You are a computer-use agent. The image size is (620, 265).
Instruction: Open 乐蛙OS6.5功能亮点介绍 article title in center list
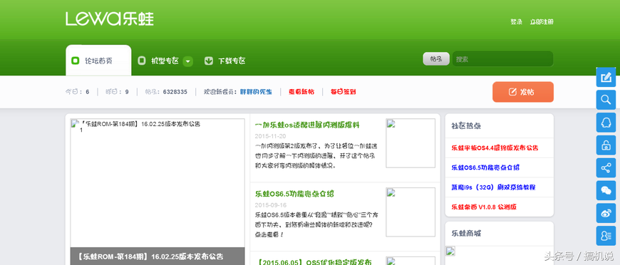click(295, 194)
